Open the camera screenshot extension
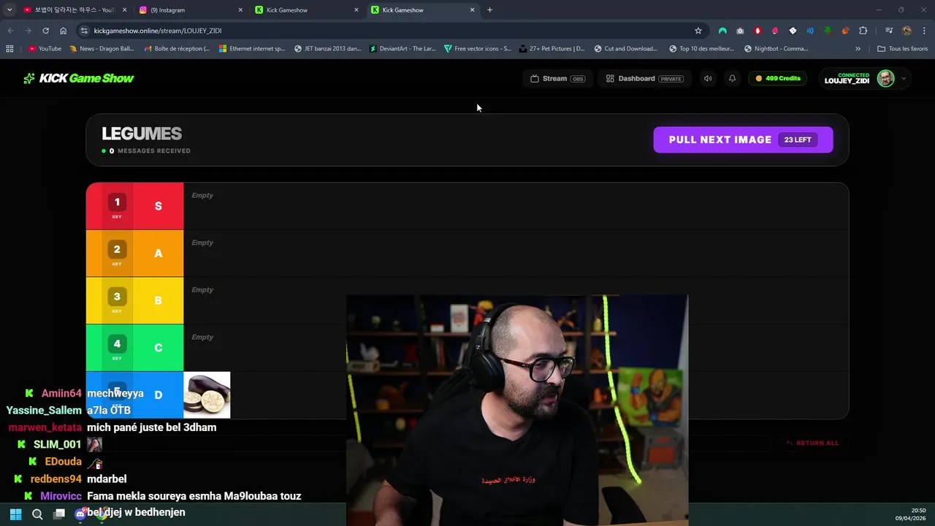This screenshot has width=935, height=526. 740,31
